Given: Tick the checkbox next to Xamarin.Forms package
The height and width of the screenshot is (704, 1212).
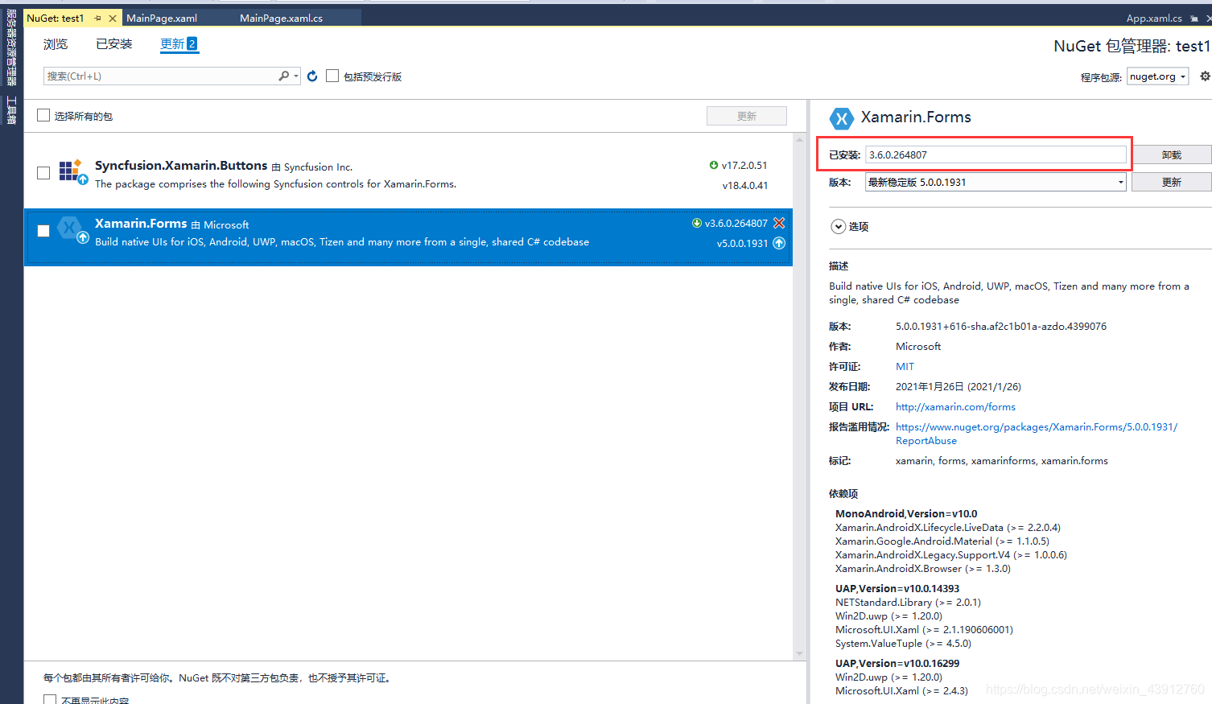Looking at the screenshot, I should [43, 231].
